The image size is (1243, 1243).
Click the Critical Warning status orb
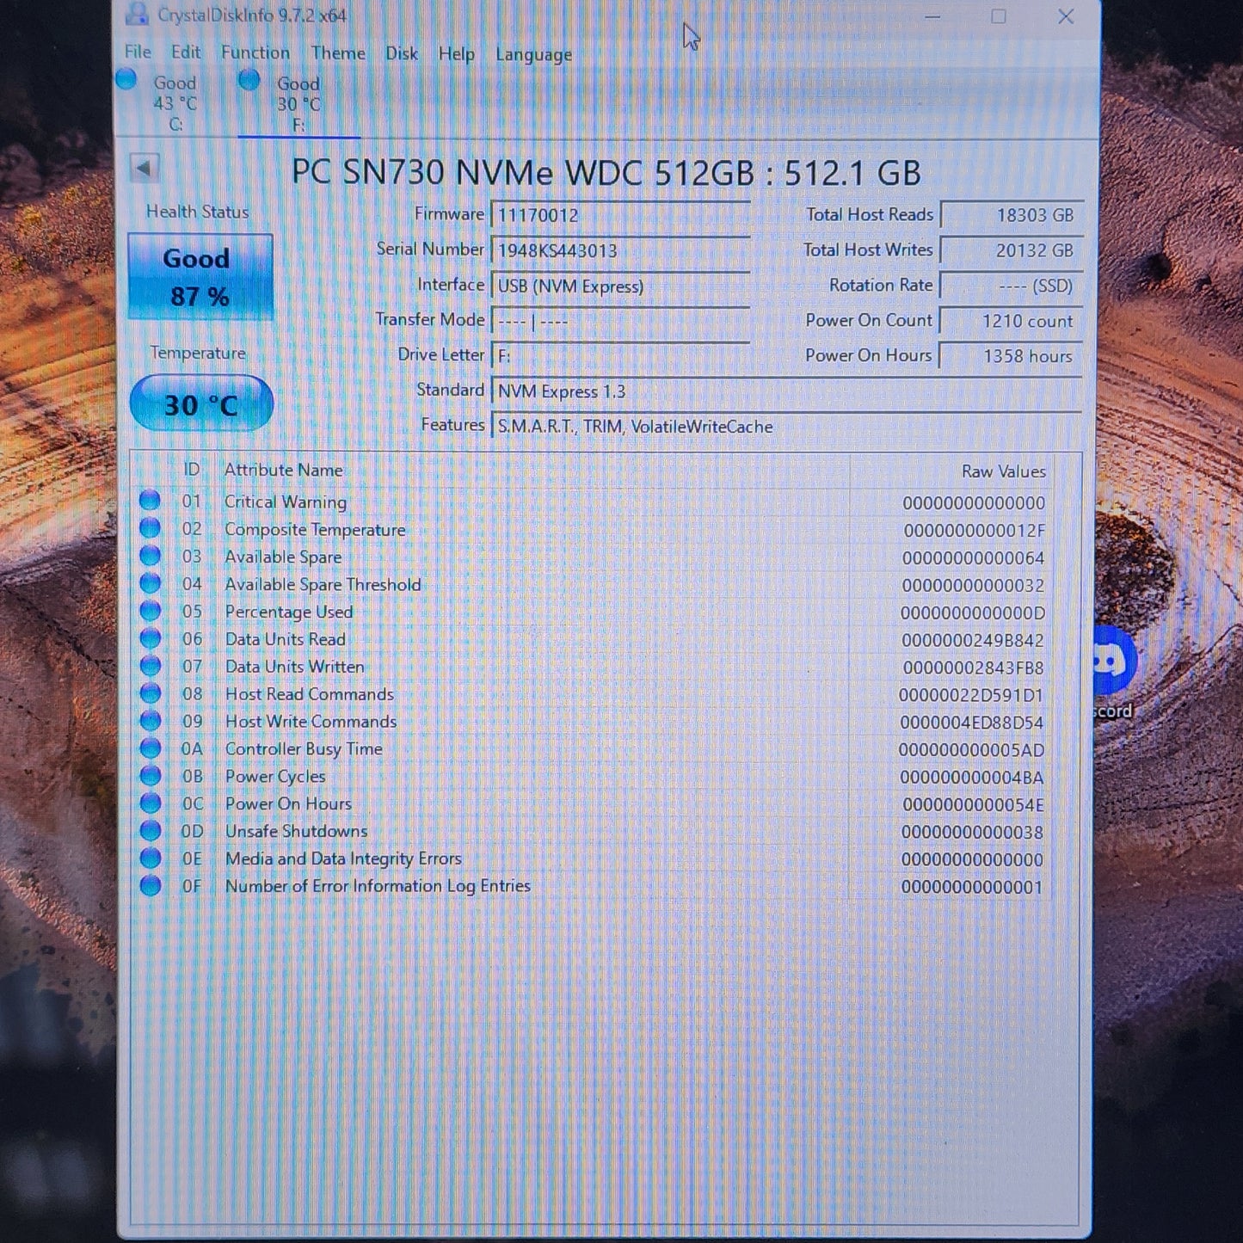(150, 500)
